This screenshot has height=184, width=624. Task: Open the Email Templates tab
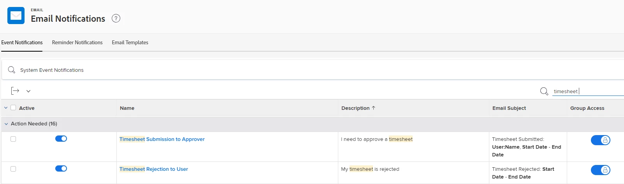pyautogui.click(x=130, y=42)
